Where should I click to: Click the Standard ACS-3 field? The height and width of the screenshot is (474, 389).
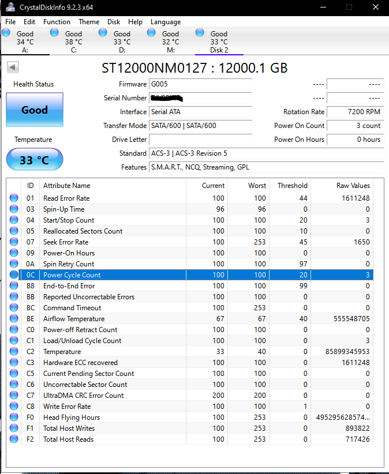tap(266, 153)
